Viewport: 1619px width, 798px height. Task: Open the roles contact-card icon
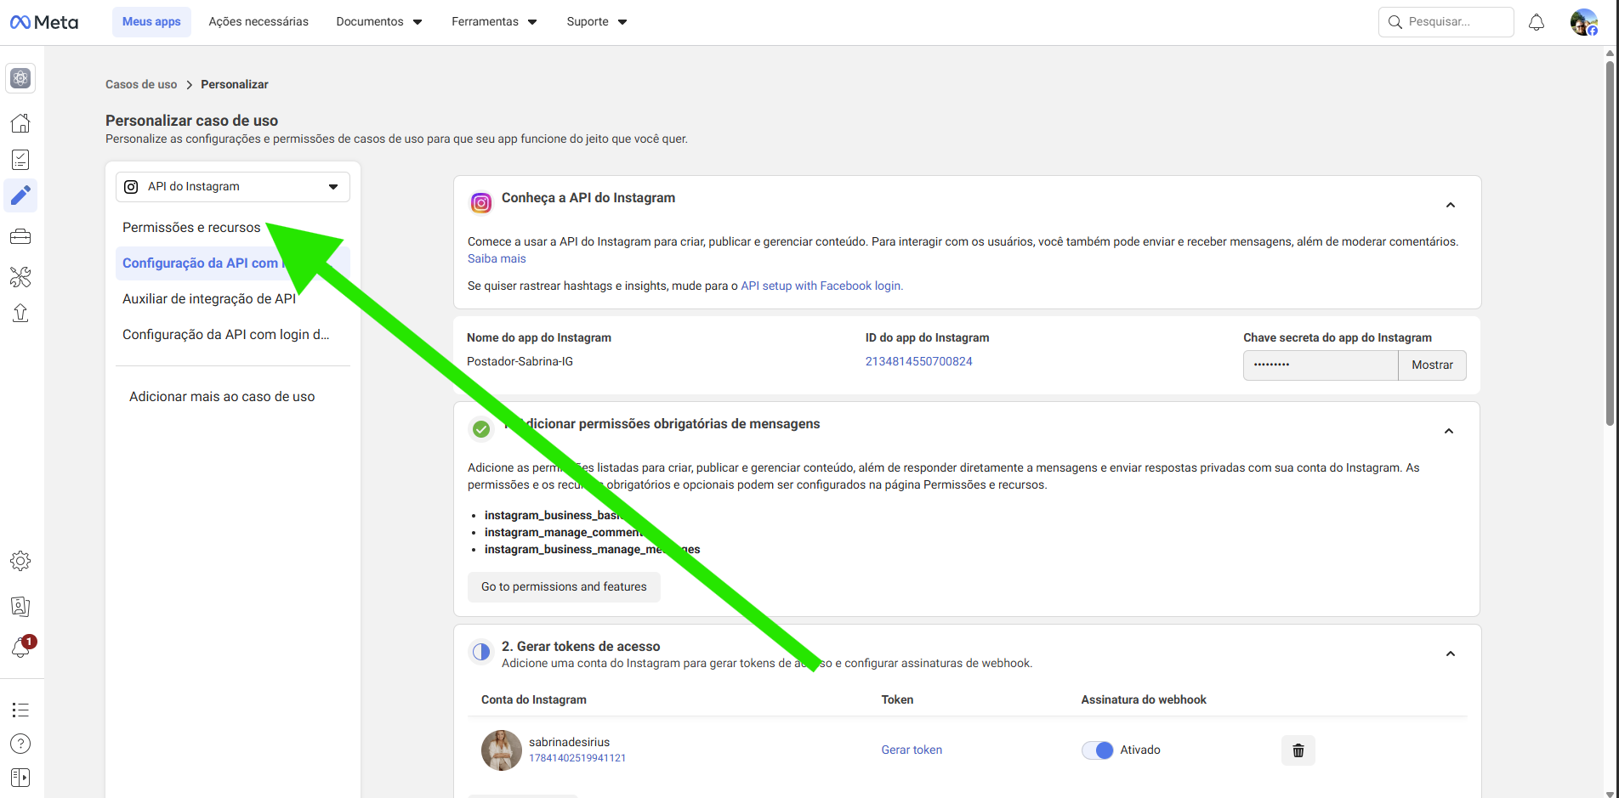click(x=20, y=606)
